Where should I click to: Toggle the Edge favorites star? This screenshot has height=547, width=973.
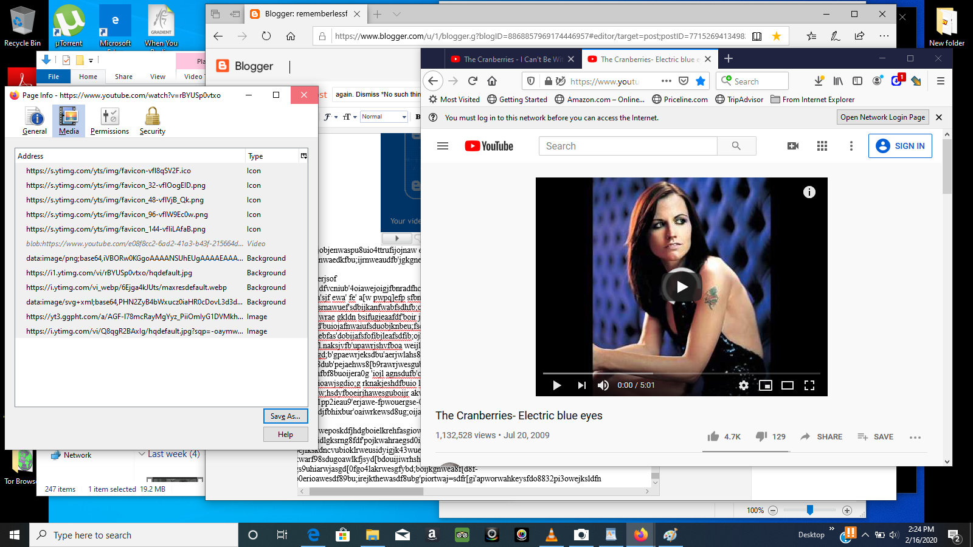(x=777, y=36)
